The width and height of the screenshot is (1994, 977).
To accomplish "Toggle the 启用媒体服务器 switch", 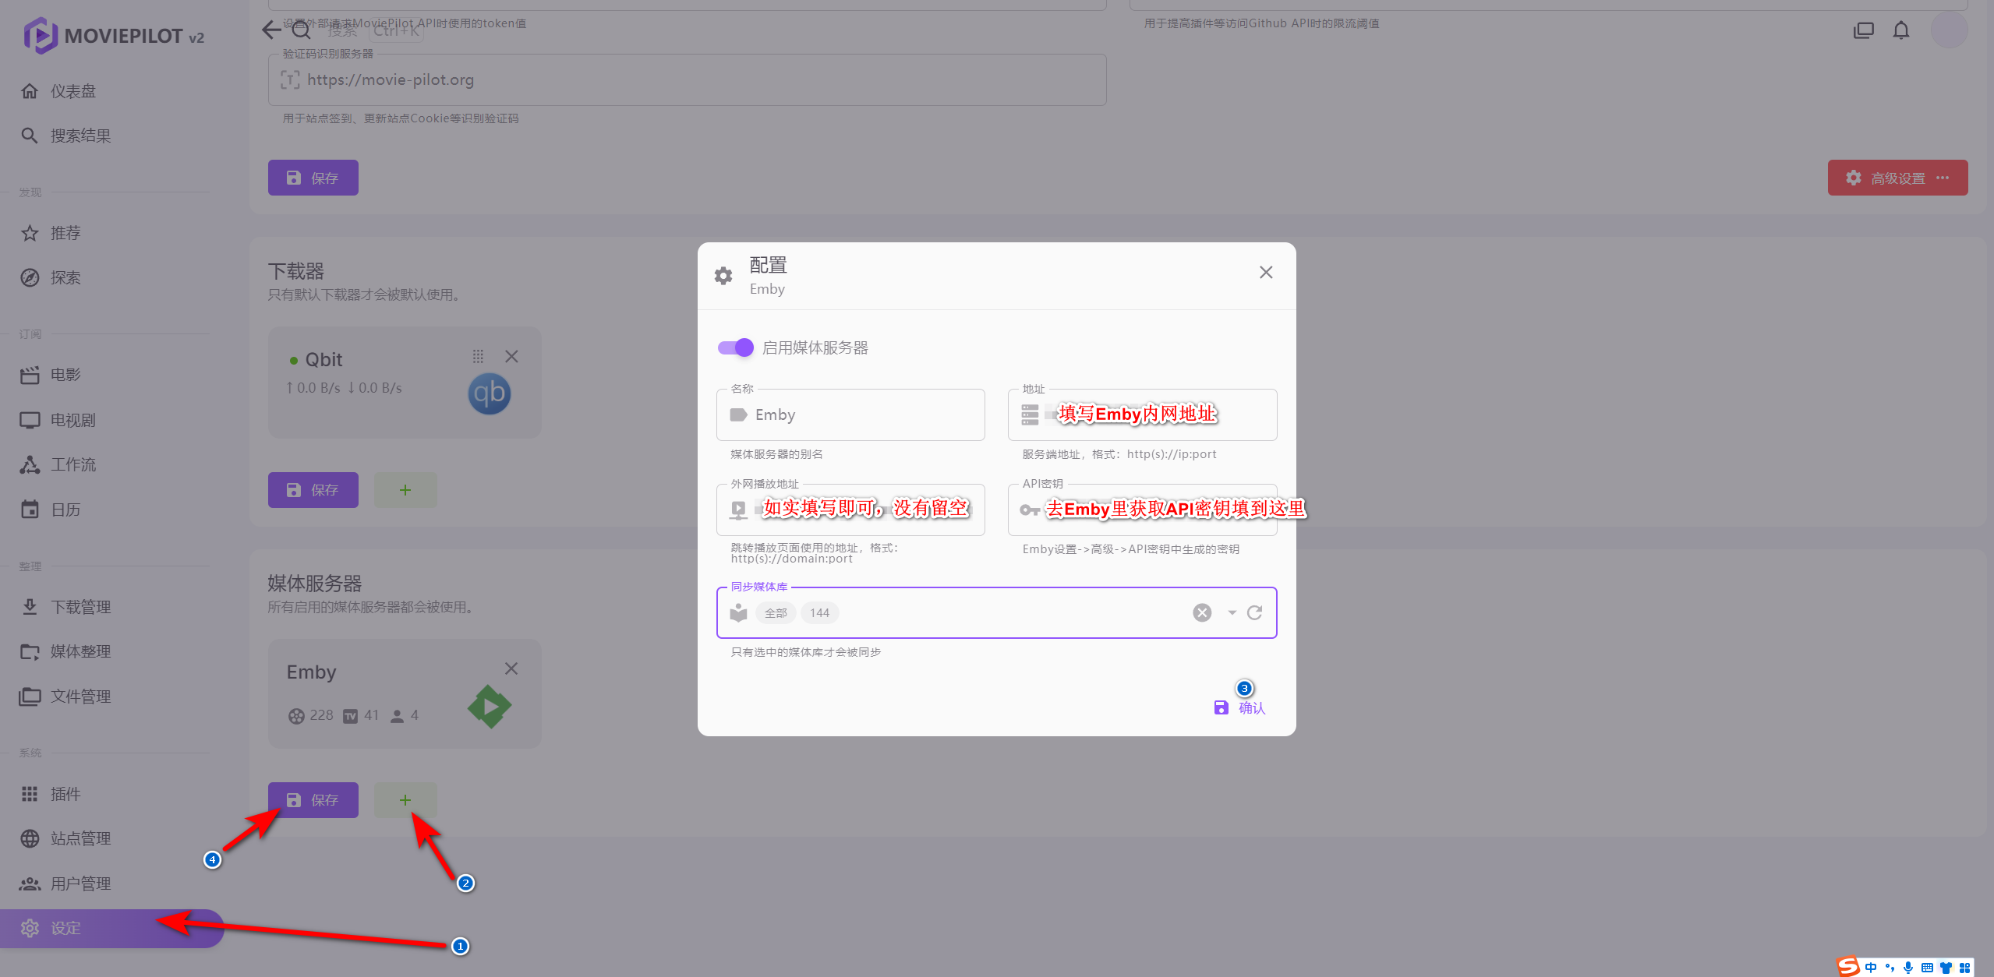I will coord(735,347).
